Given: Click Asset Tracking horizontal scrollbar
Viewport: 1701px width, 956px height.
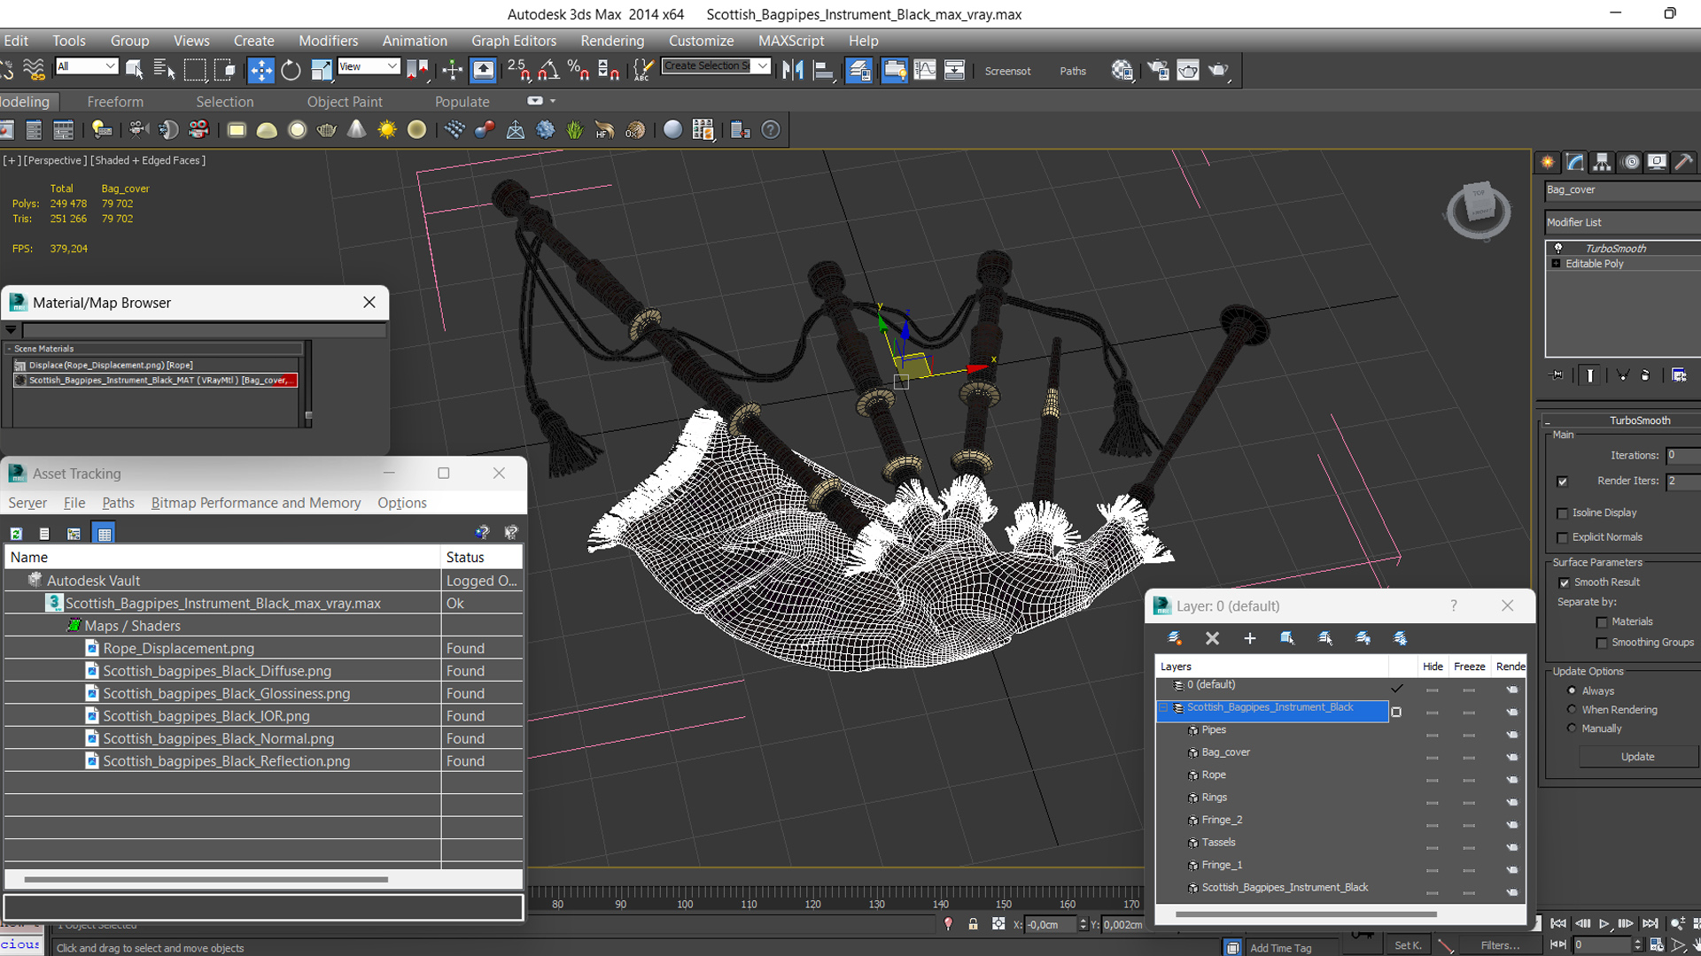Looking at the screenshot, I should [x=206, y=880].
